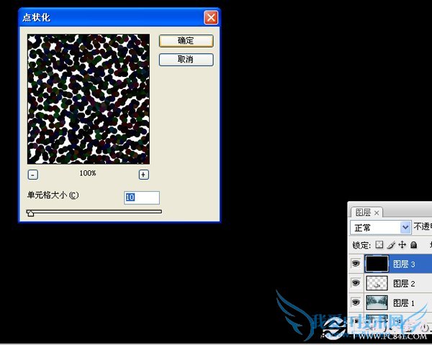Toggle lock all padlock icon
Viewport: 432px width, 345px height.
coord(413,244)
